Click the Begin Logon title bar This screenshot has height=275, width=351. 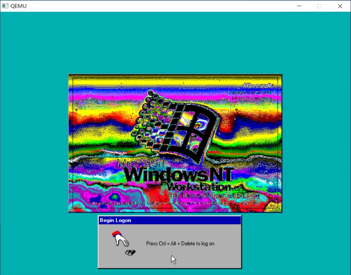click(x=169, y=220)
